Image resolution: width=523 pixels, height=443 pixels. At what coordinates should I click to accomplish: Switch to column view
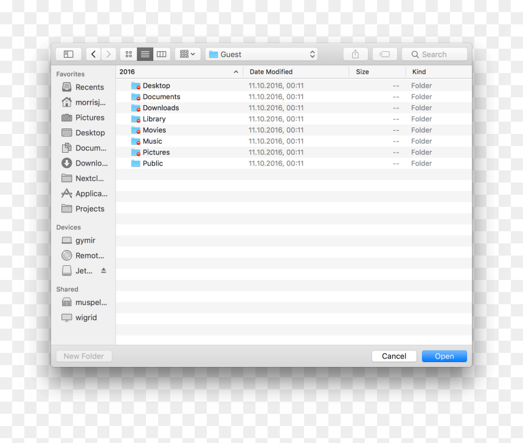point(161,54)
